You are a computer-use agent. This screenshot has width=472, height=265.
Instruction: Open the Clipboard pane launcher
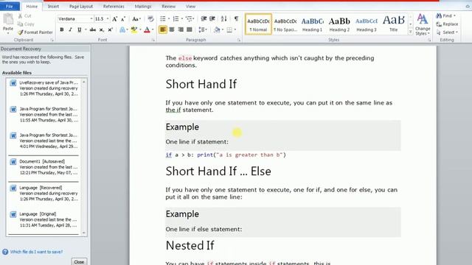pos(52,40)
